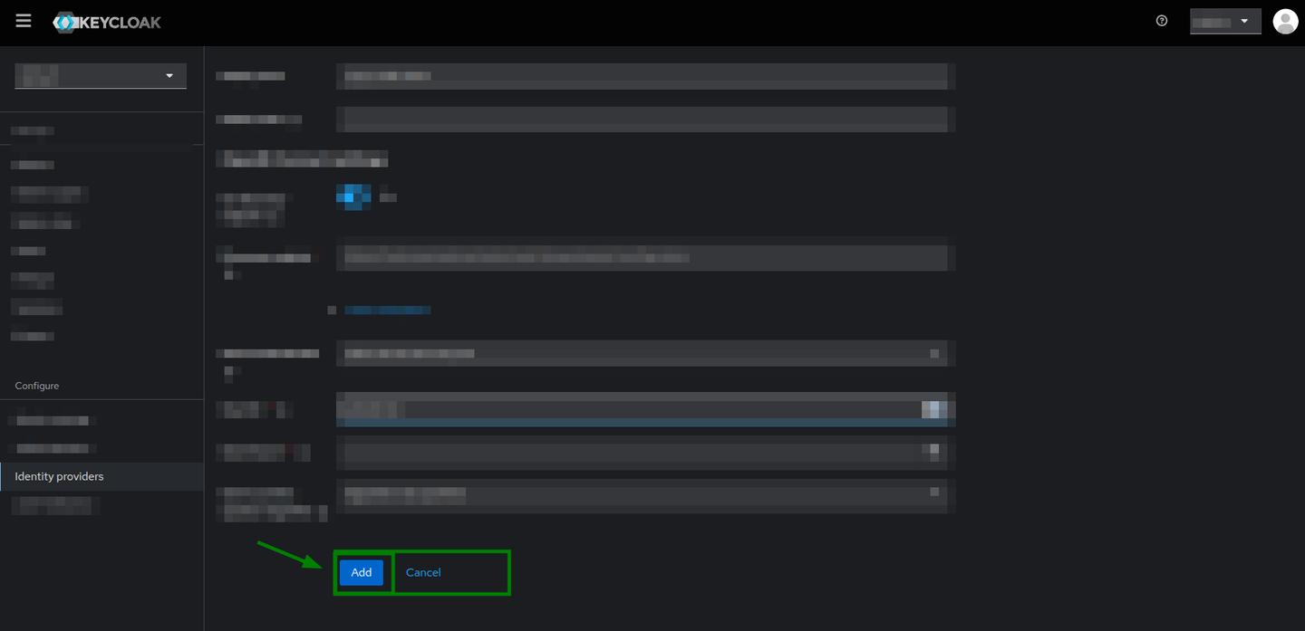Open the realm selector dropdown in the sidebar
The width and height of the screenshot is (1305, 631).
pyautogui.click(x=100, y=75)
